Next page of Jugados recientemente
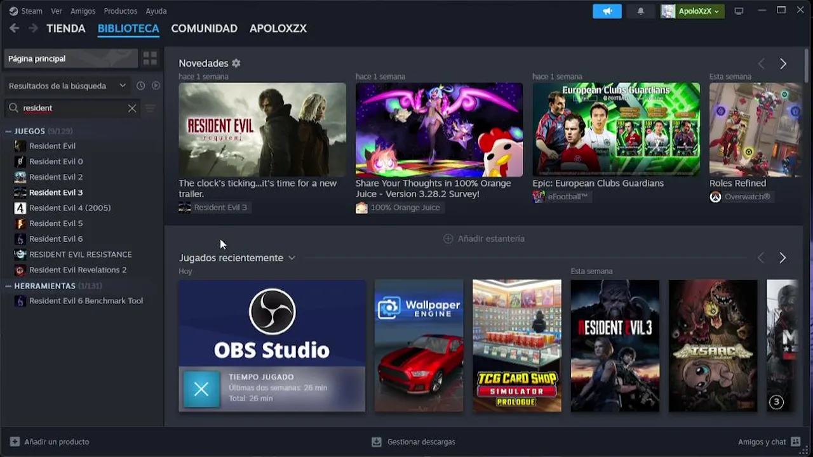The image size is (813, 457). click(783, 258)
